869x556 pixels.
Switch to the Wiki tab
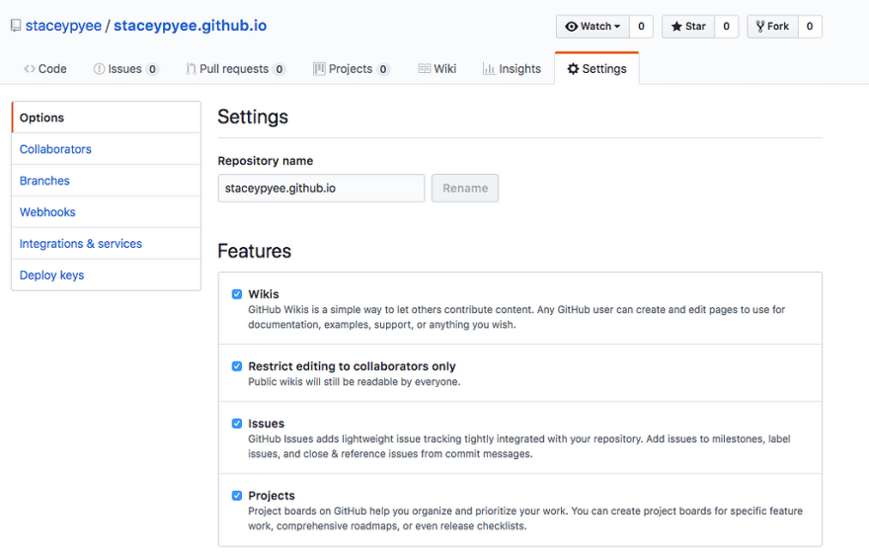[437, 69]
